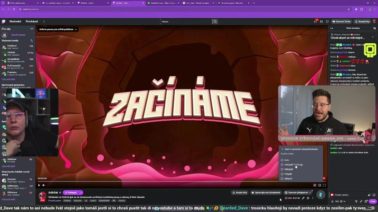Image resolution: width=378 pixels, height=212 pixels.
Task: Click the Battlefield6 stream tag
Action: [104, 201]
